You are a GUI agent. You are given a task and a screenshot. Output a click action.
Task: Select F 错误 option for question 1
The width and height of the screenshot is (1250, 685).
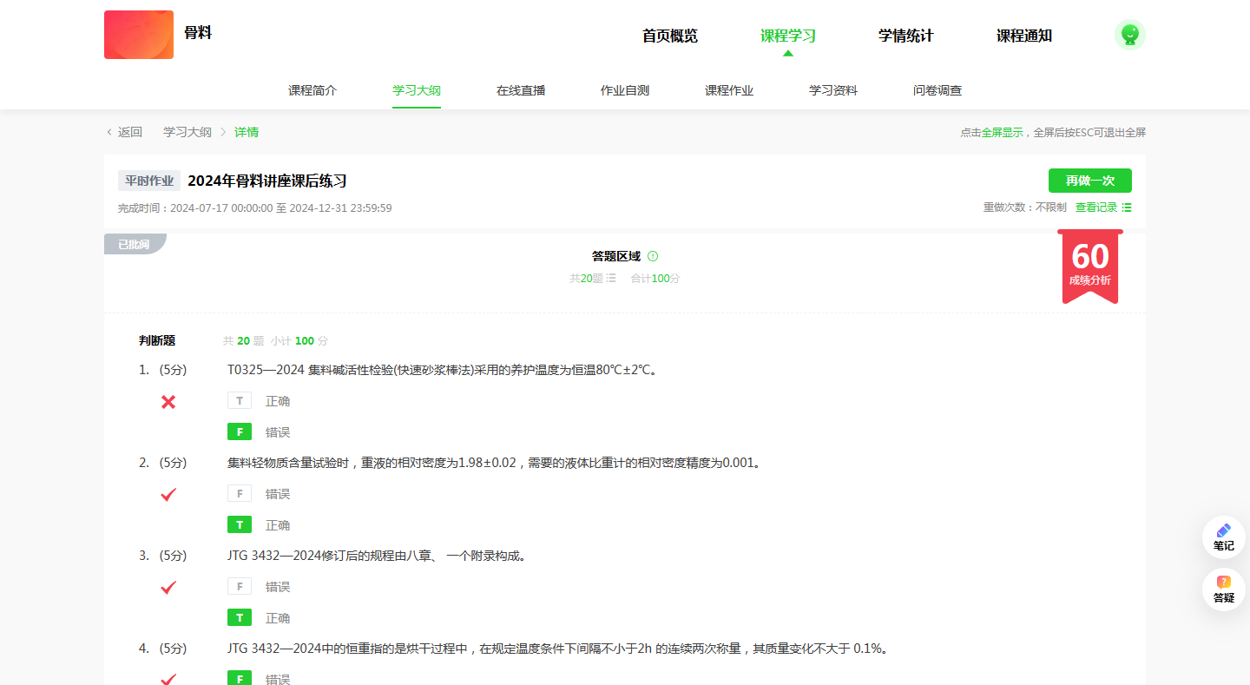pyautogui.click(x=240, y=432)
